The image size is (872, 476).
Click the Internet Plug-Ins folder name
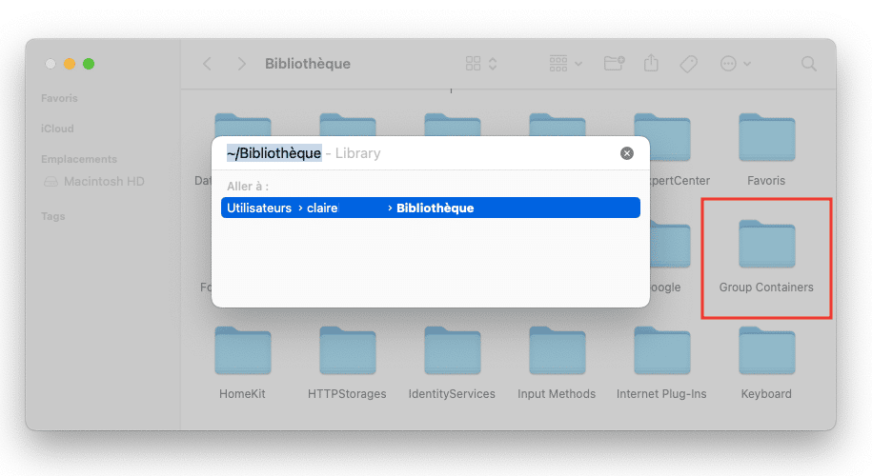pos(661,394)
